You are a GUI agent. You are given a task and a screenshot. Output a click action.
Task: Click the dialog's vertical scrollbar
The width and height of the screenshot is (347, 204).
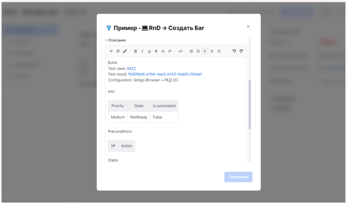(x=250, y=104)
